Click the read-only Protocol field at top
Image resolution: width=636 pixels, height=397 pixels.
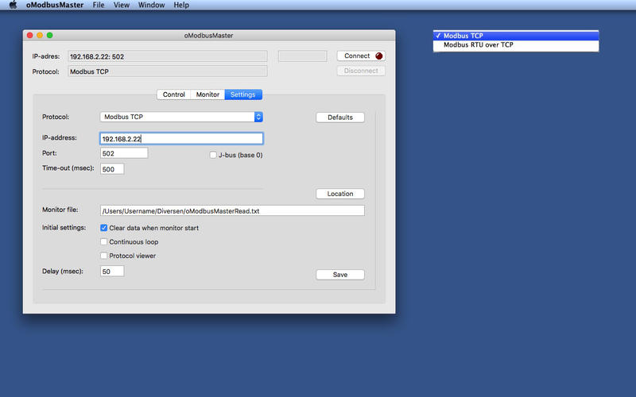tap(168, 71)
